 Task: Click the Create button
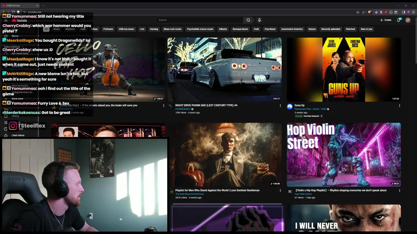(x=386, y=20)
